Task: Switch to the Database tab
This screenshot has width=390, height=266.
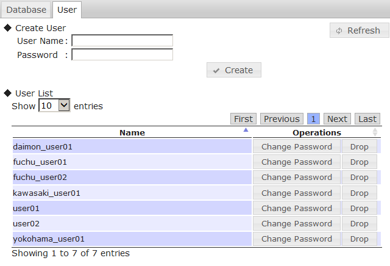Action: tap(26, 10)
